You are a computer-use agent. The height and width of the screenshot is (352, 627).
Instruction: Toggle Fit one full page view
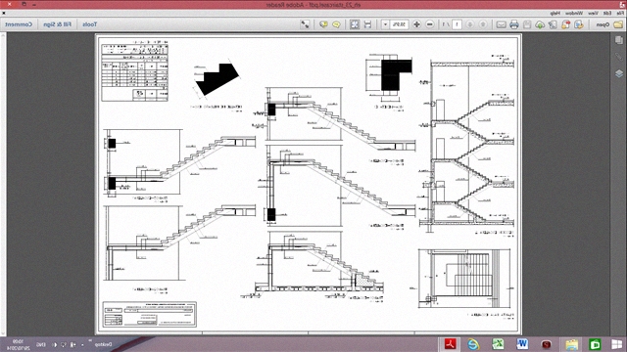point(355,24)
